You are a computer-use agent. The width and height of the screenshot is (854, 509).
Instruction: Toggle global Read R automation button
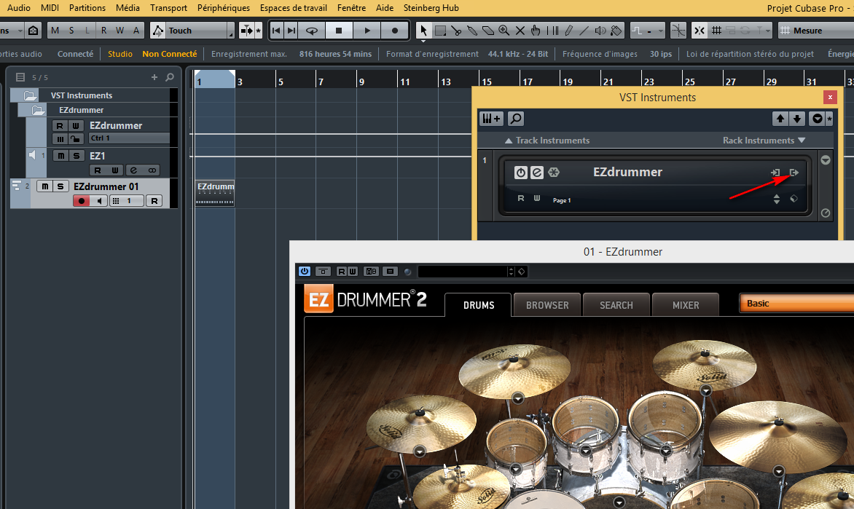coord(103,31)
